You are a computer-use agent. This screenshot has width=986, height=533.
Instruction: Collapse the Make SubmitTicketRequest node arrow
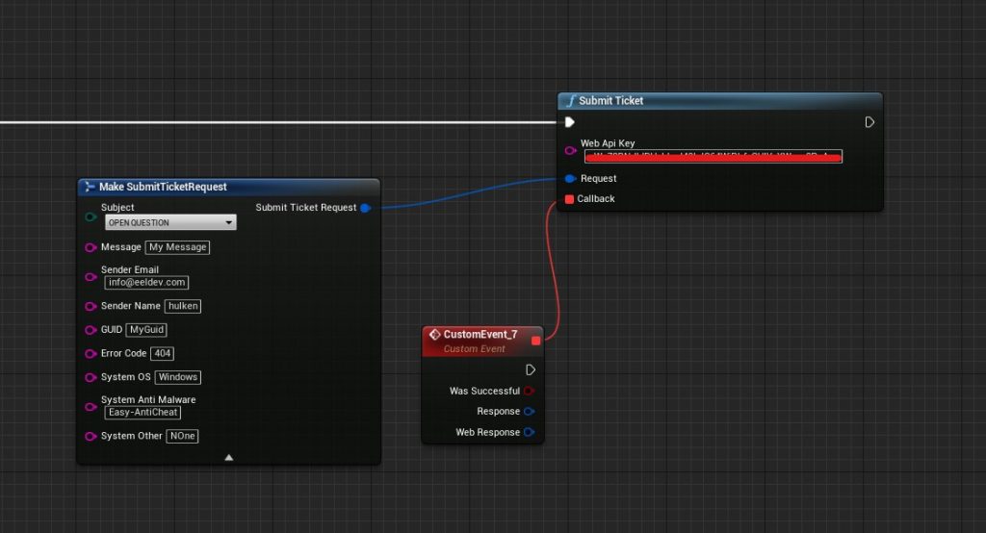pyautogui.click(x=229, y=457)
